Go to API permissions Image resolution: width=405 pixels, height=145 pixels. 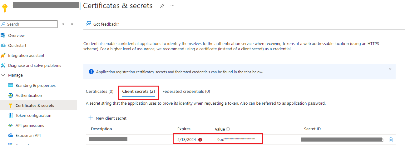click(30, 125)
